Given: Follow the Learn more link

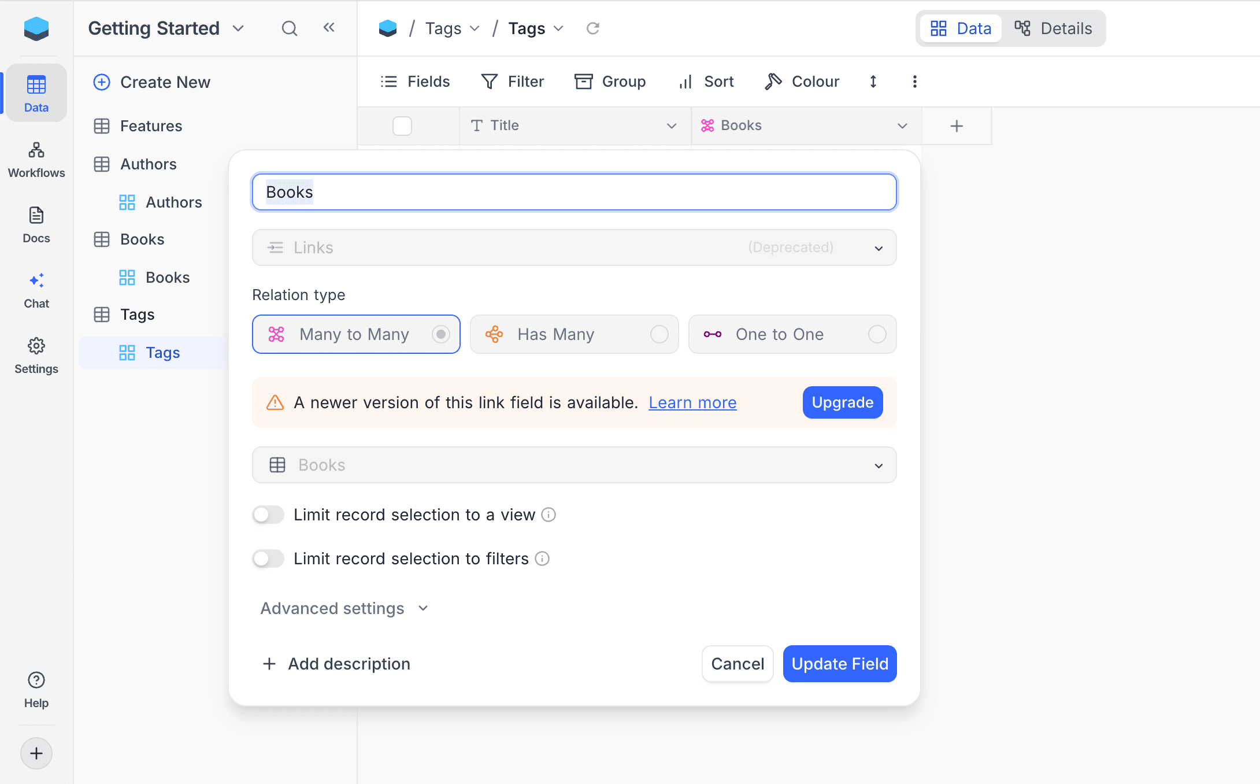Looking at the screenshot, I should (692, 402).
